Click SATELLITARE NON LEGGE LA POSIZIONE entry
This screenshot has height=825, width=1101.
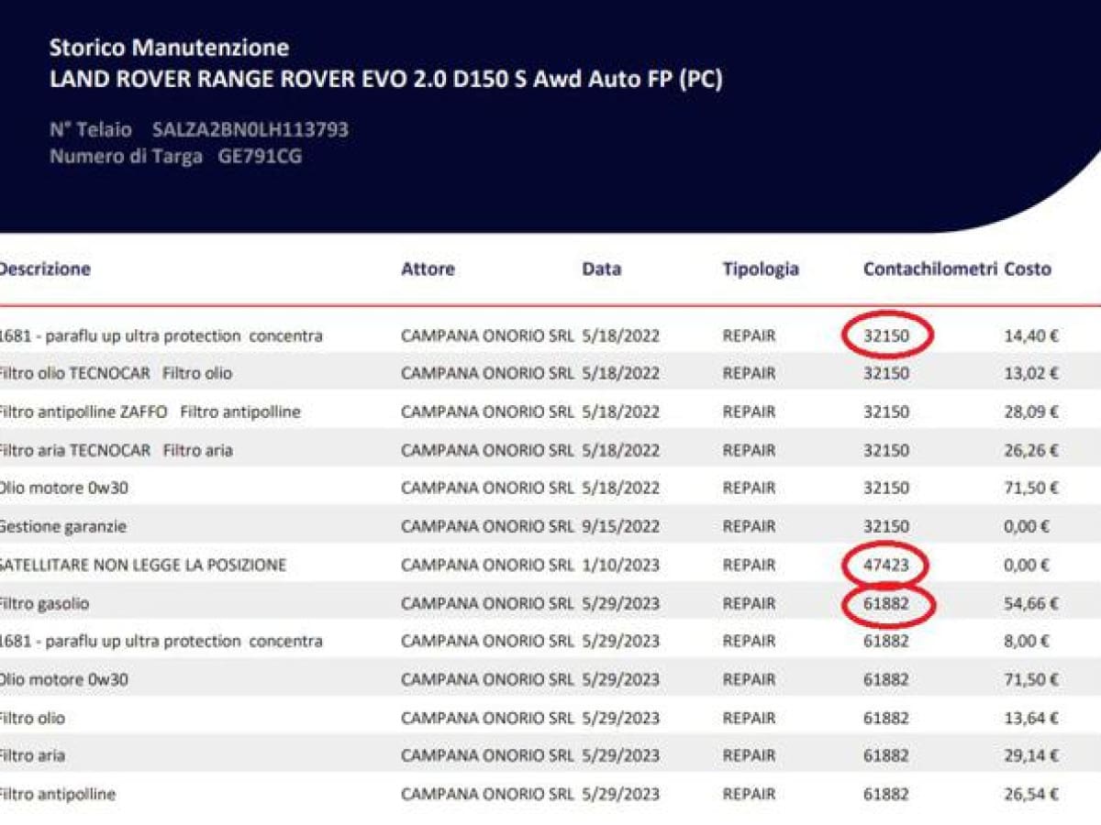pyautogui.click(x=143, y=566)
